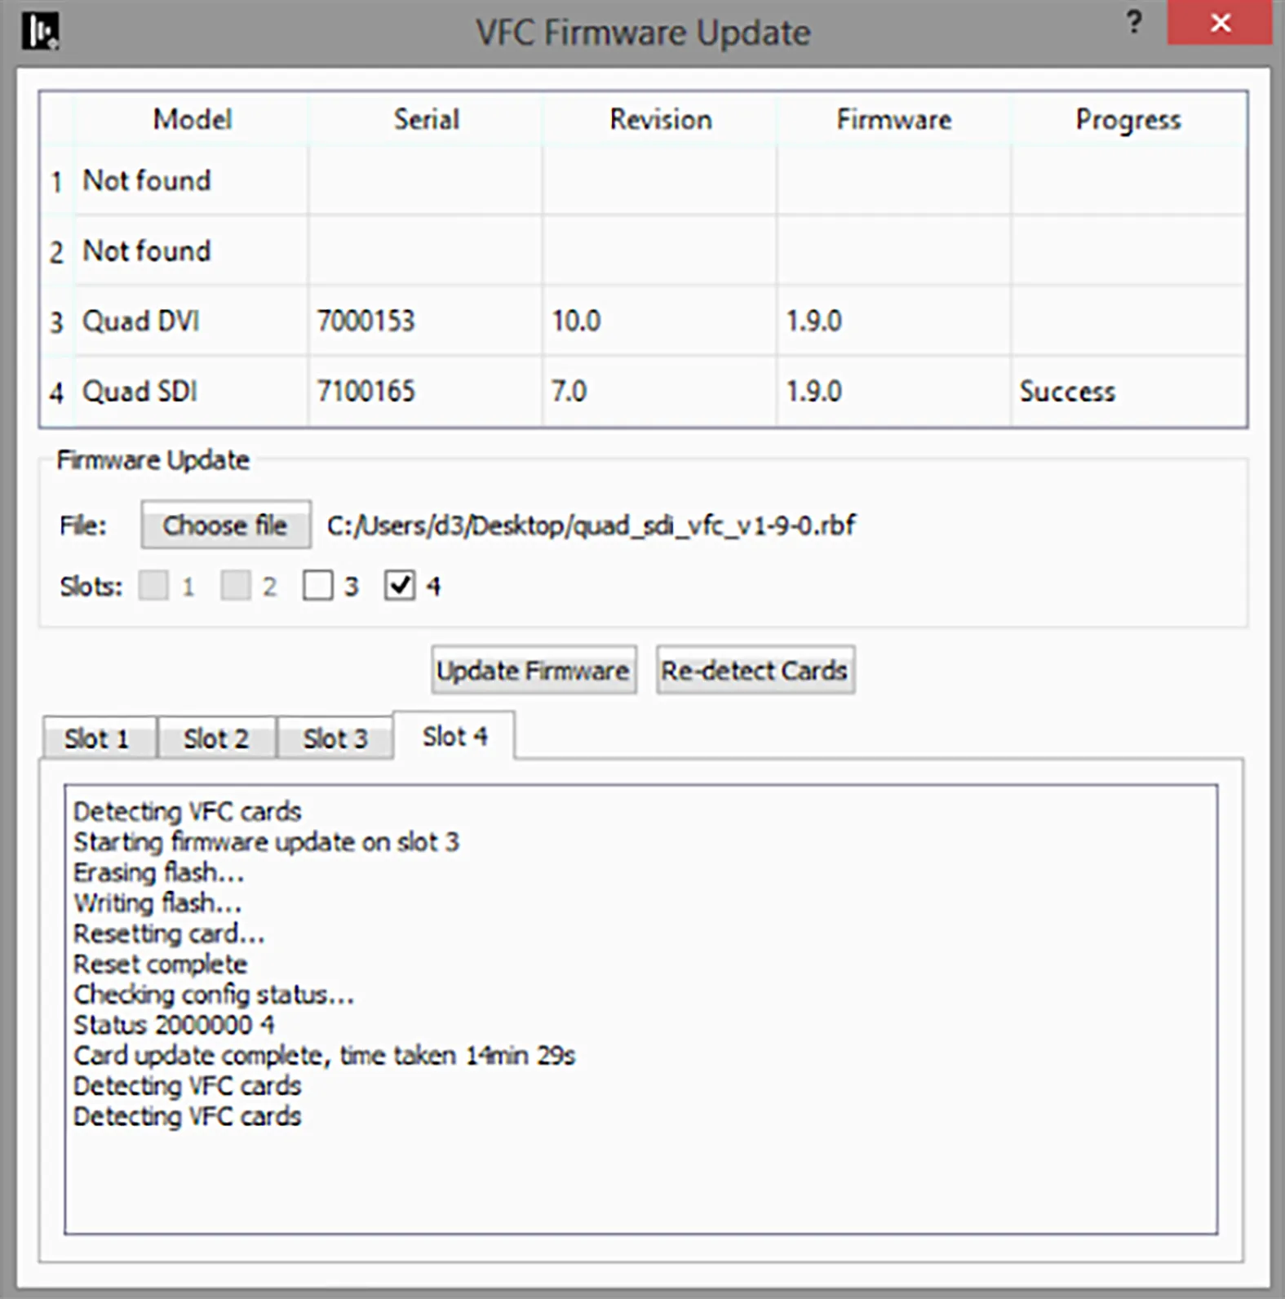
Task: Click the Success progress cell
Action: click(x=1066, y=392)
